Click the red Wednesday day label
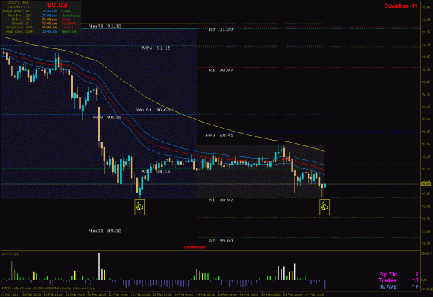This screenshot has width=433, height=297. 194,247
